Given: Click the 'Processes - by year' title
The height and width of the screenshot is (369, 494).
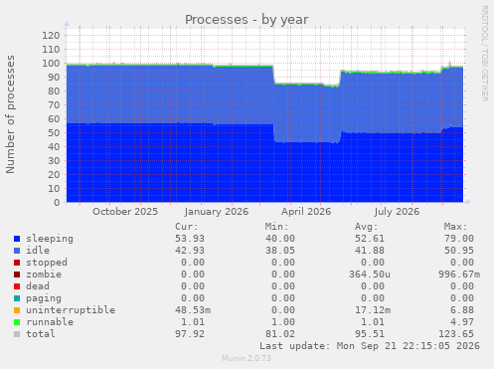Looking at the screenshot, I should (247, 20).
